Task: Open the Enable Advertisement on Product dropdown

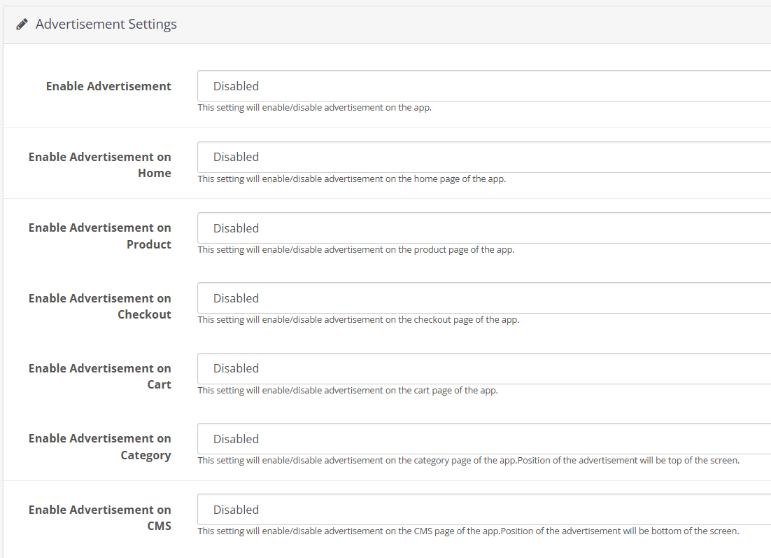Action: tap(484, 228)
